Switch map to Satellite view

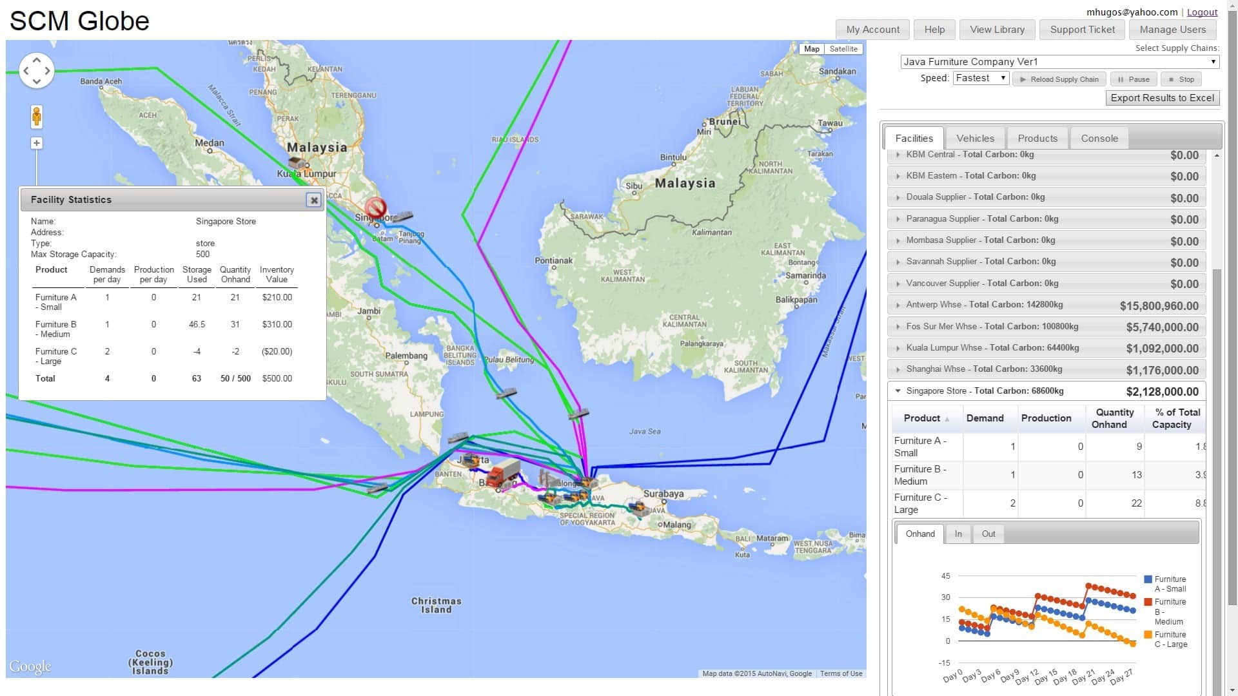843,49
